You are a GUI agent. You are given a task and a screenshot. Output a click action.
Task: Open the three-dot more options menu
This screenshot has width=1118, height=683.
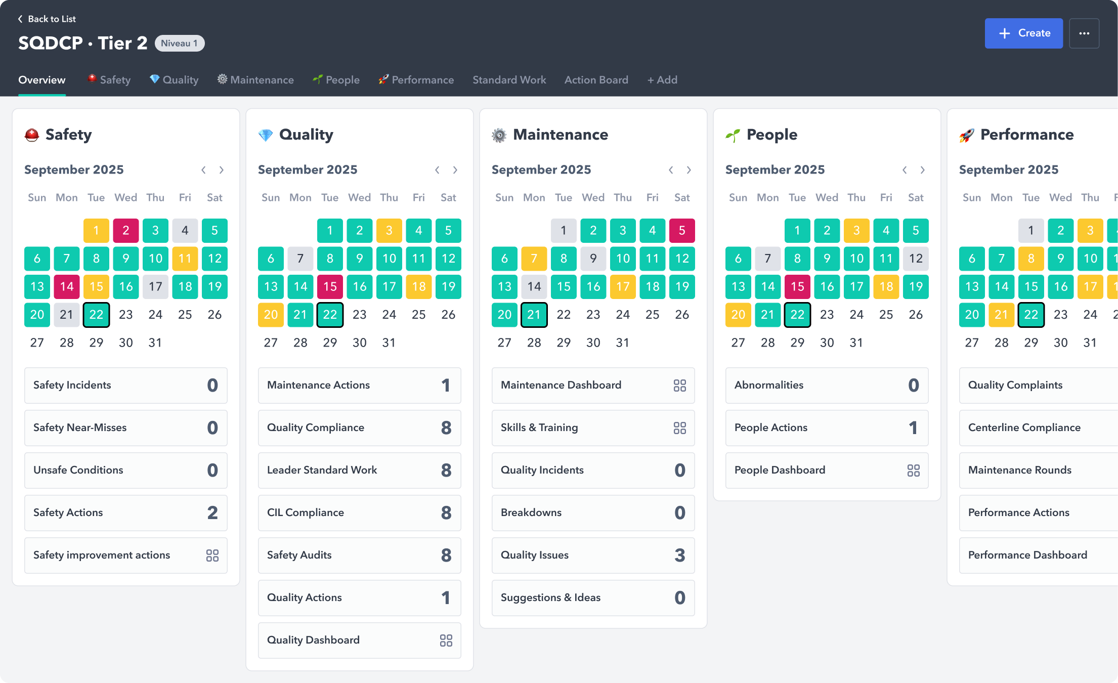pos(1084,33)
